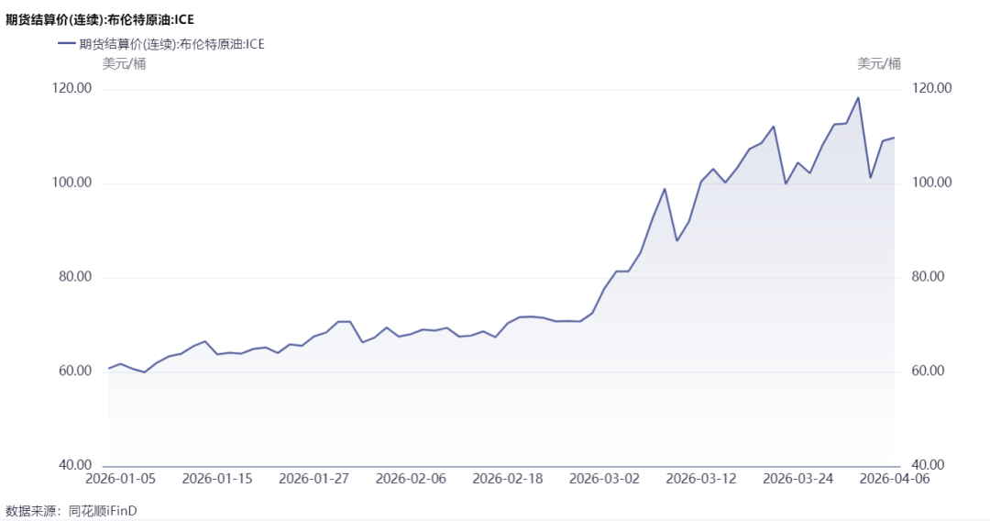This screenshot has width=990, height=521.
Task: Click the date label 2026-02-06
Action: pyautogui.click(x=411, y=479)
